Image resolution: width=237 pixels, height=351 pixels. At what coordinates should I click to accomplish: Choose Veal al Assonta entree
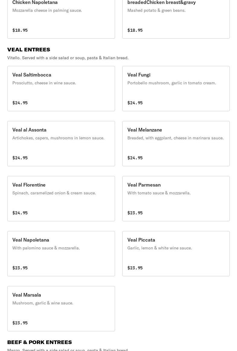coord(61,144)
